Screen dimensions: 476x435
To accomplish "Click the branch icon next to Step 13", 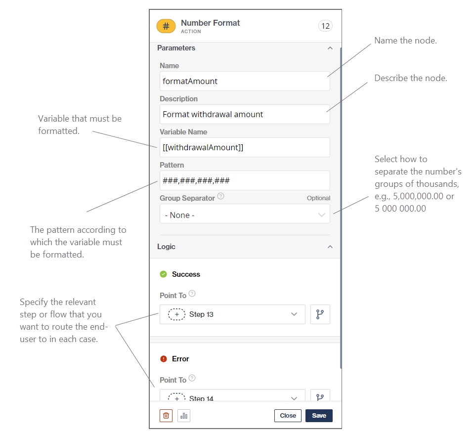I will tap(320, 314).
